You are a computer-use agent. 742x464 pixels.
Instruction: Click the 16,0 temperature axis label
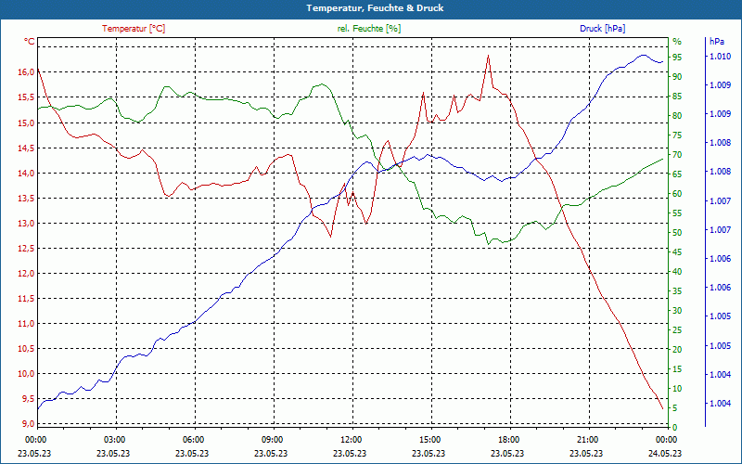click(27, 72)
